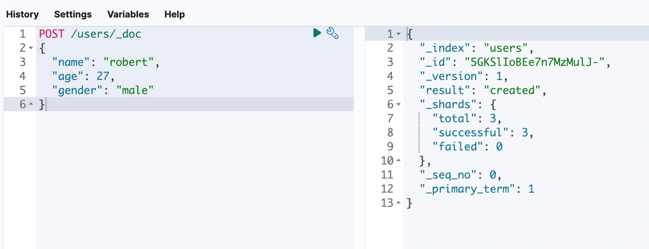The image size is (649, 249).
Task: Click fold arrow at response line 10
Action: [x=398, y=161]
